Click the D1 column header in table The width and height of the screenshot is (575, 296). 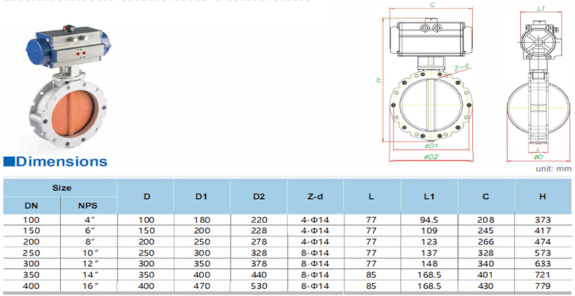click(x=202, y=196)
